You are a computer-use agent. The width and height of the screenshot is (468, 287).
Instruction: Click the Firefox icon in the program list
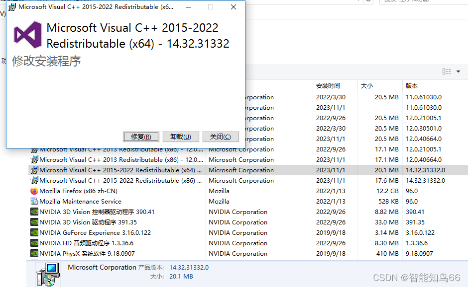click(34, 191)
